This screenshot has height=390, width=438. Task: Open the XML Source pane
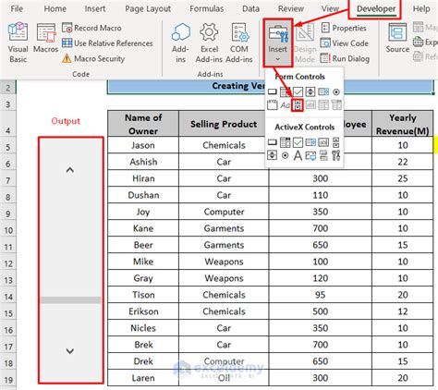(x=397, y=38)
